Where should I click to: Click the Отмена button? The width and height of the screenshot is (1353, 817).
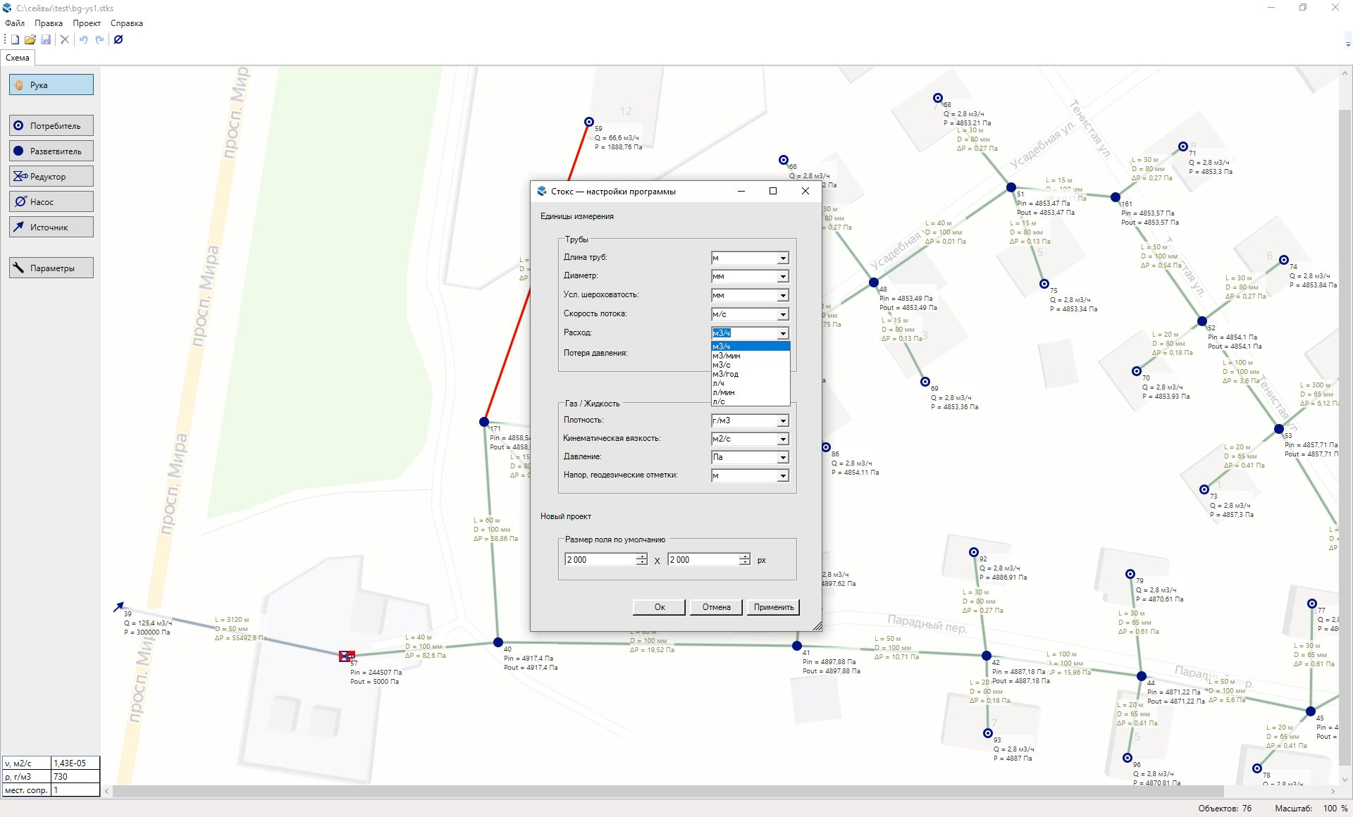coord(716,607)
